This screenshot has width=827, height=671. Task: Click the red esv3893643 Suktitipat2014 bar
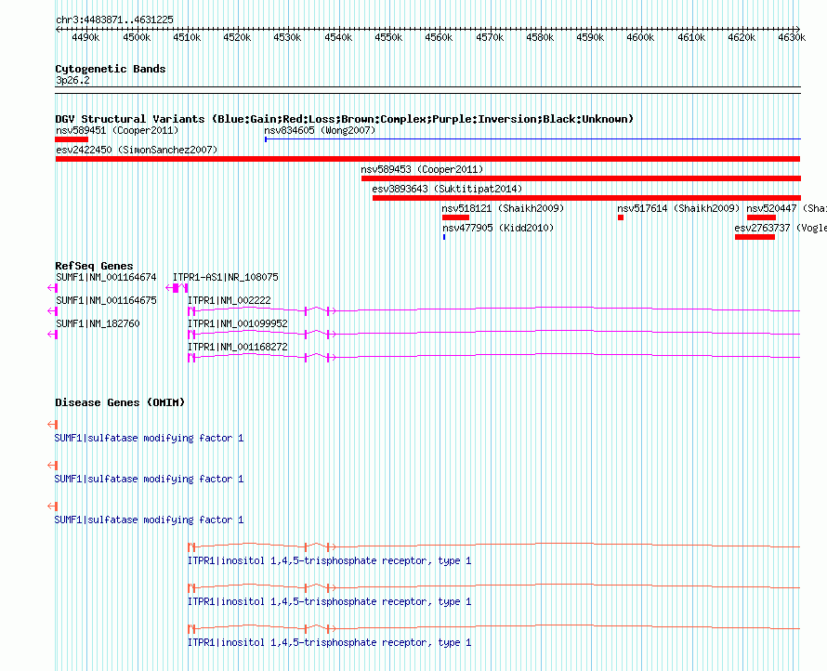pos(586,198)
